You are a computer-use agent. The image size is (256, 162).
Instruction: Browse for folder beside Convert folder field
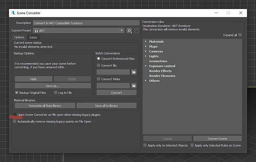click(134, 86)
